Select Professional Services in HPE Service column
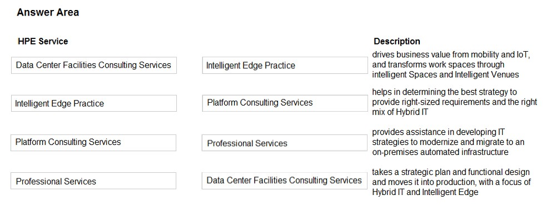The width and height of the screenshot is (556, 215). point(93,181)
